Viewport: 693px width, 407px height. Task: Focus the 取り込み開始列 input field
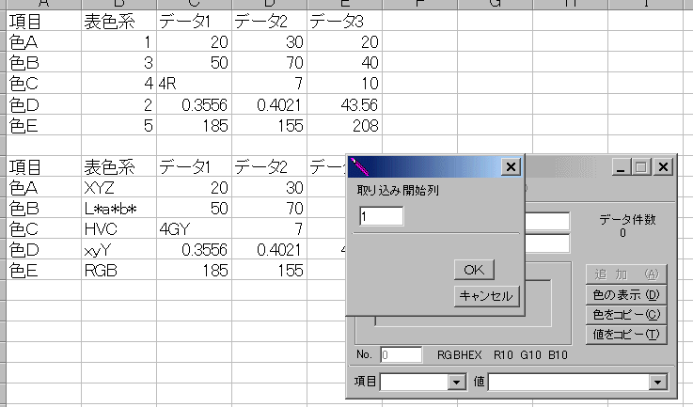click(x=381, y=216)
